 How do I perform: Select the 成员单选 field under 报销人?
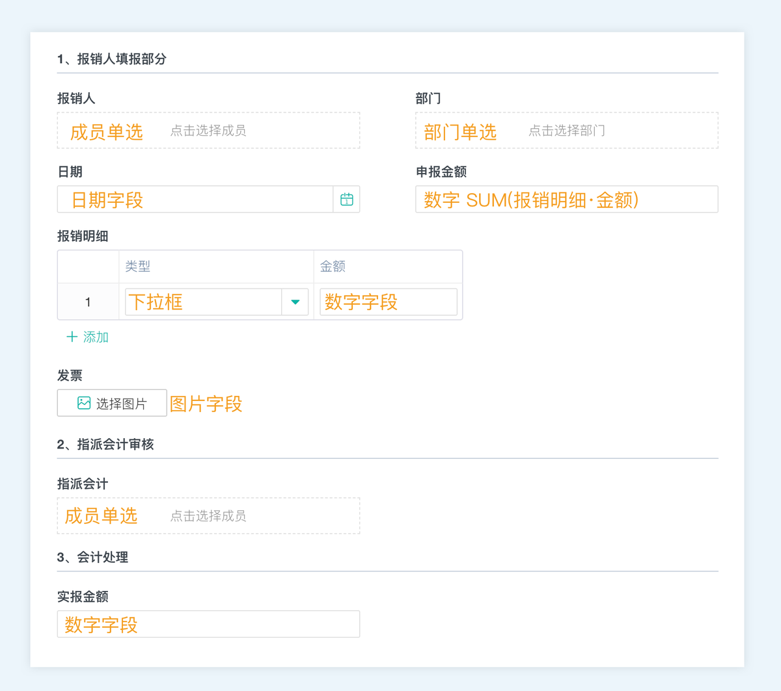click(x=106, y=130)
